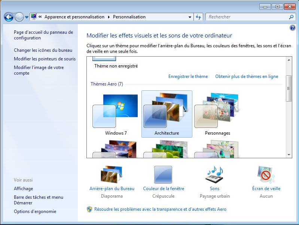Expand arrow after Apparence et personnalisation
Image resolution: width=299 pixels, height=225 pixels.
[109, 17]
